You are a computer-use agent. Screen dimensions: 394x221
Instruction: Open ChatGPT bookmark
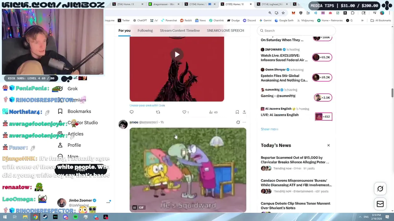140,21
